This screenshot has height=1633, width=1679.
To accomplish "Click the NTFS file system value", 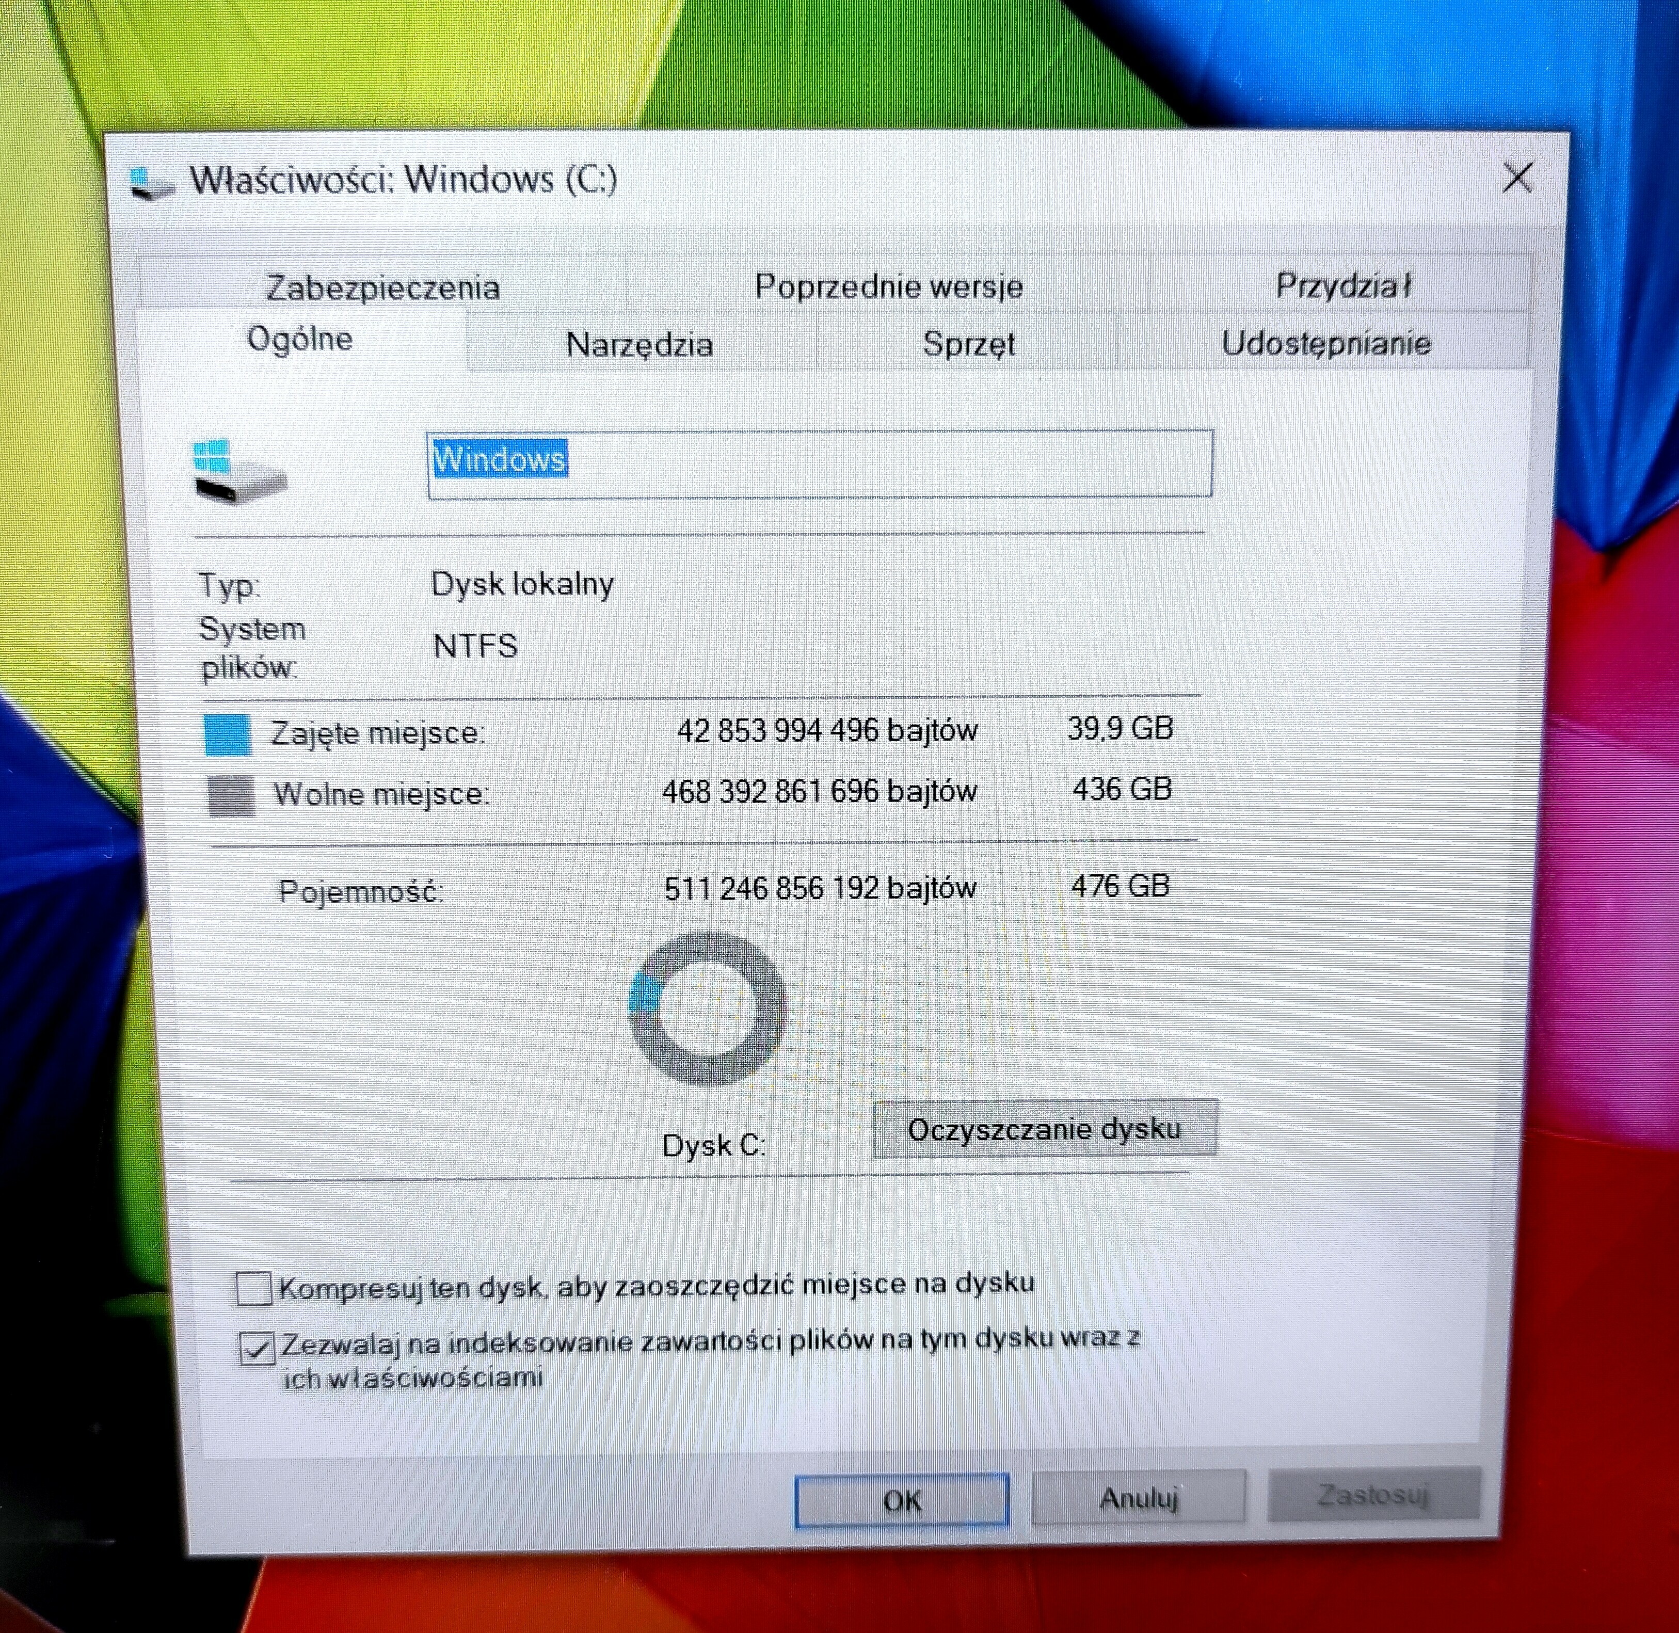I will [475, 646].
